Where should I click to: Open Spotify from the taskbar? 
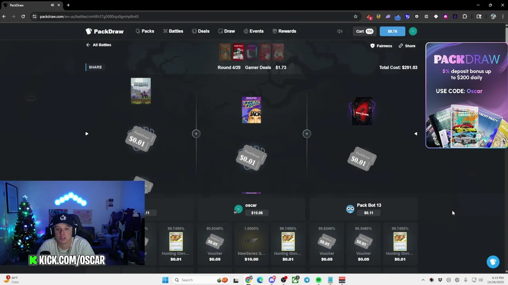(318, 280)
